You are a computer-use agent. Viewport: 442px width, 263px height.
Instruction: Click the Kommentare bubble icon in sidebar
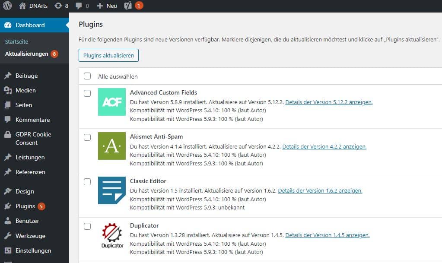click(x=8, y=120)
